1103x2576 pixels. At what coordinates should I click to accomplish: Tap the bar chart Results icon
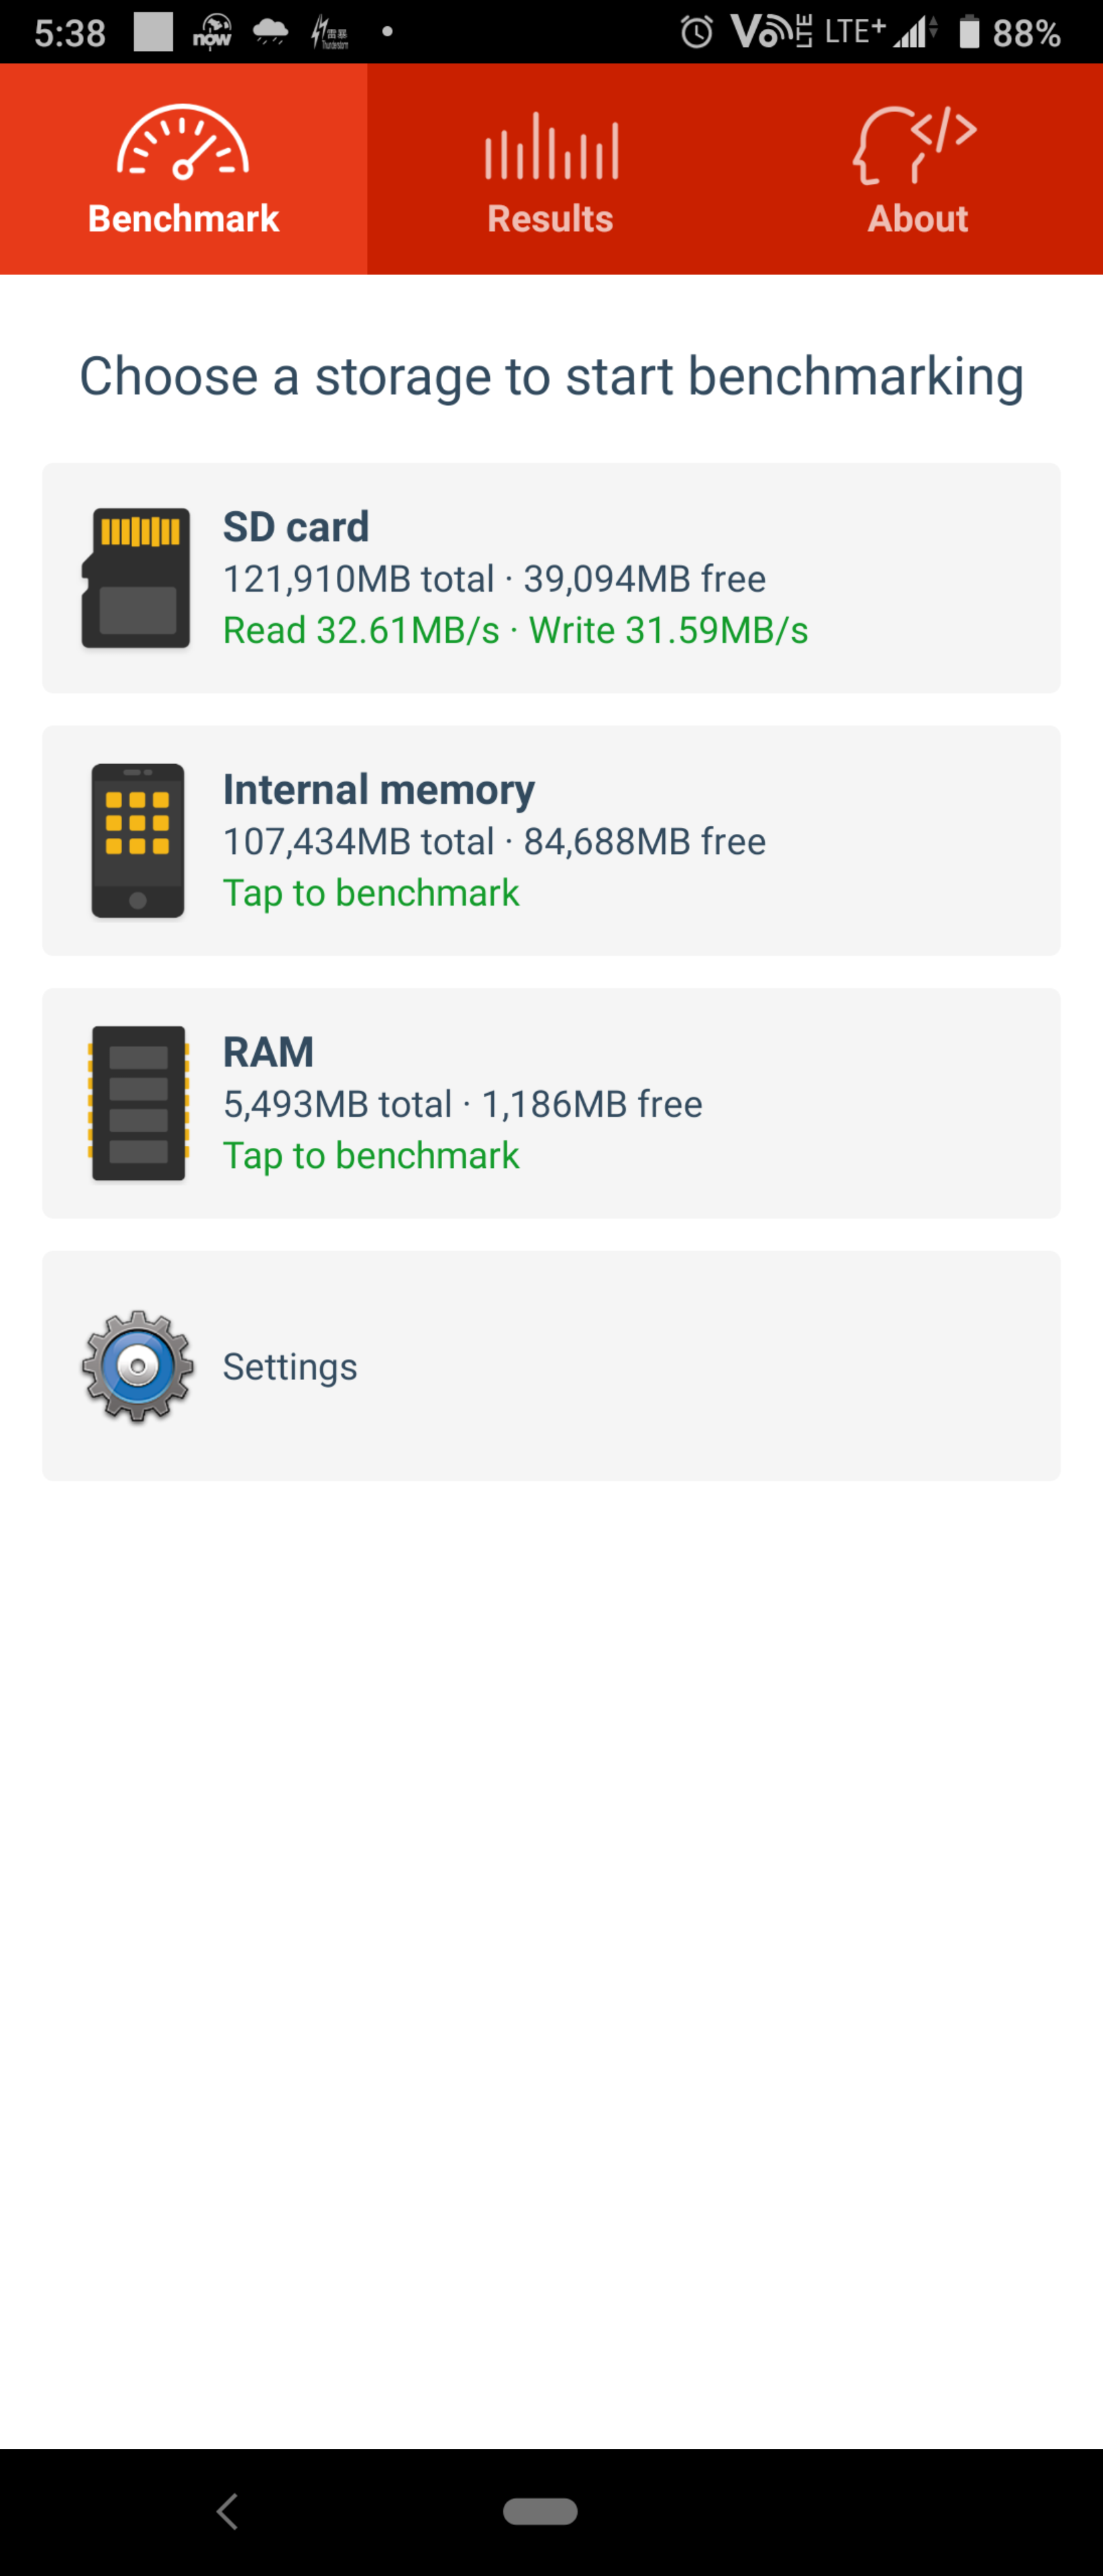coord(551,146)
